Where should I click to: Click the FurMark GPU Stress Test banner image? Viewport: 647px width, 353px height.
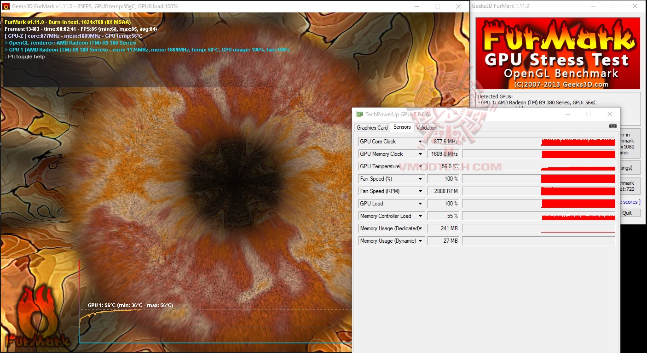[x=558, y=53]
